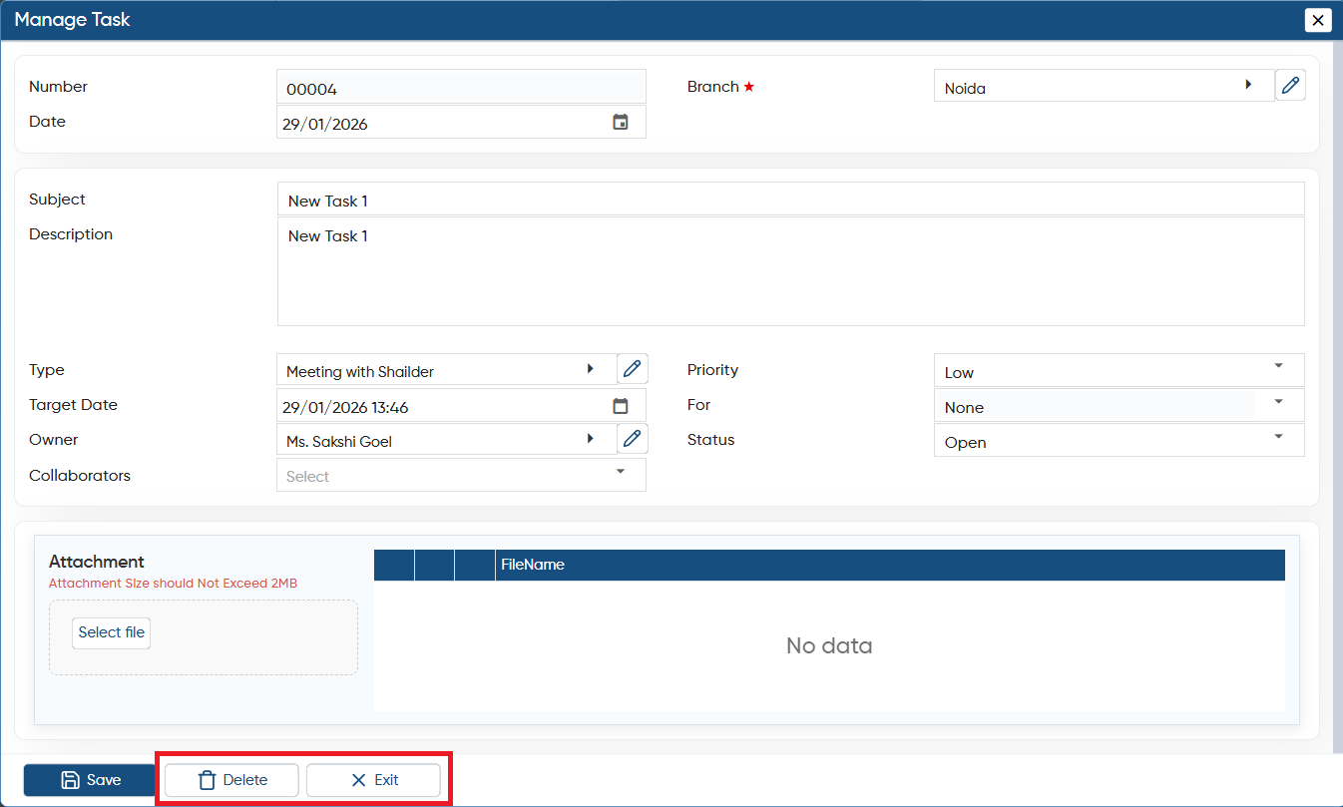Open the For dropdown showing None
Image resolution: width=1343 pixels, height=807 pixels.
click(x=1119, y=405)
